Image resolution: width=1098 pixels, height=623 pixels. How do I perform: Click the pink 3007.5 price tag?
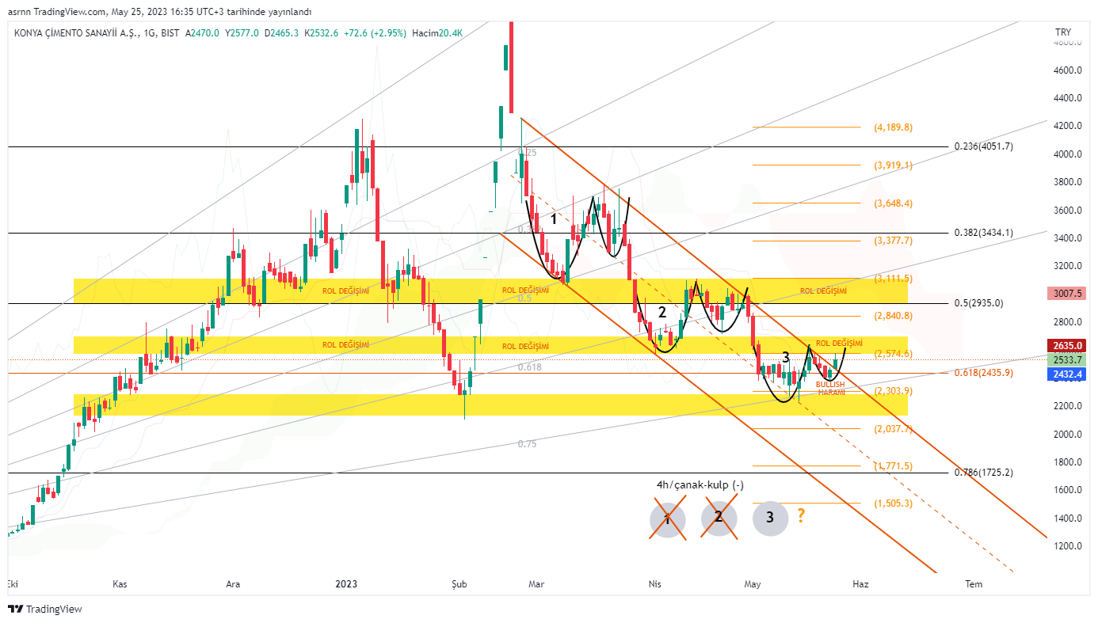pyautogui.click(x=1064, y=293)
